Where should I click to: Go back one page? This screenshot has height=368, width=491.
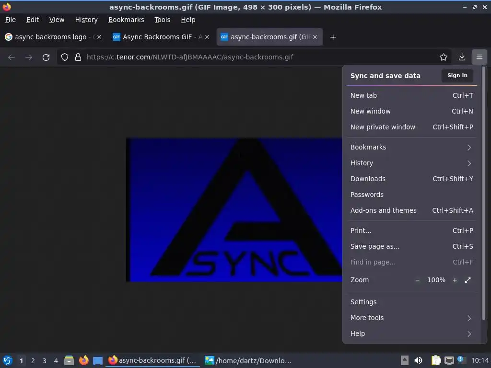click(x=12, y=57)
